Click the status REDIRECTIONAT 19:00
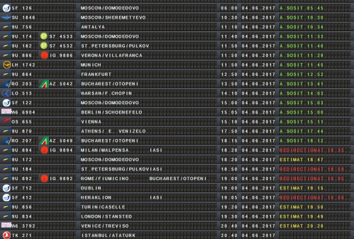The image size is (354, 239). tap(312, 198)
